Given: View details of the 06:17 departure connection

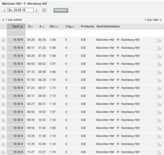Looking at the screenshot, I should [159, 48].
